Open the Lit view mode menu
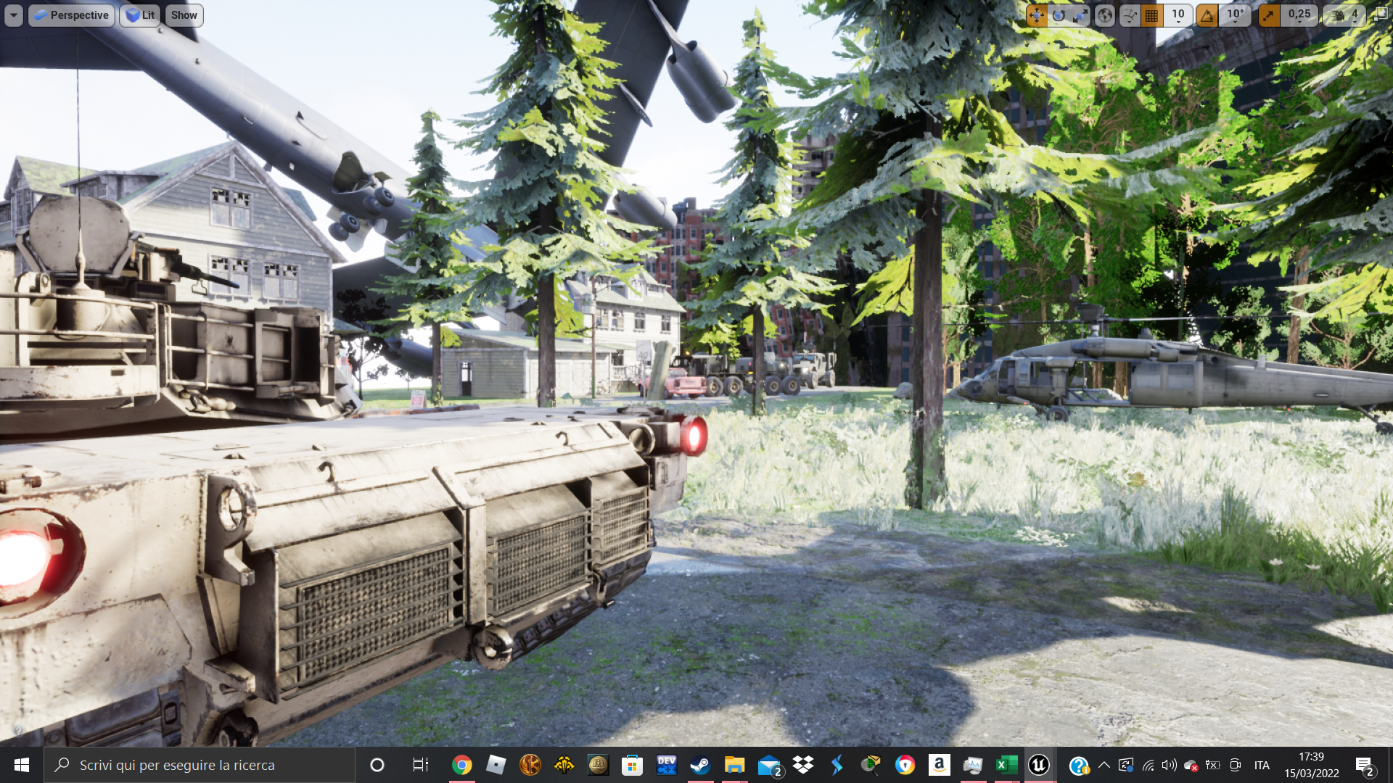The height and width of the screenshot is (783, 1393). 140,15
